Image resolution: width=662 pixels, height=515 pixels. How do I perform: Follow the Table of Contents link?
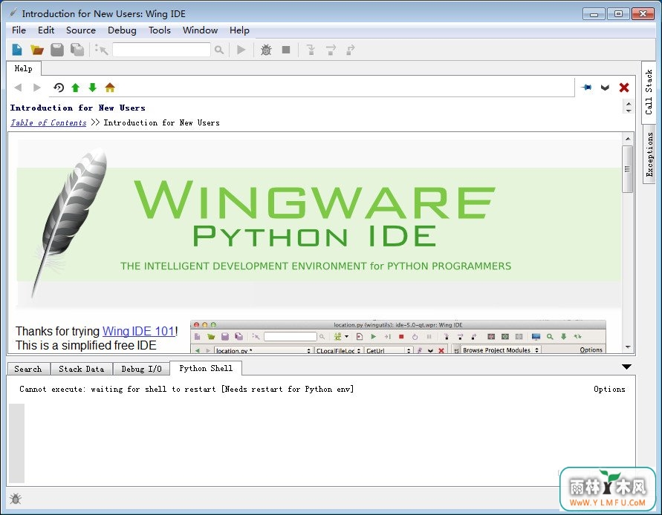click(x=48, y=122)
